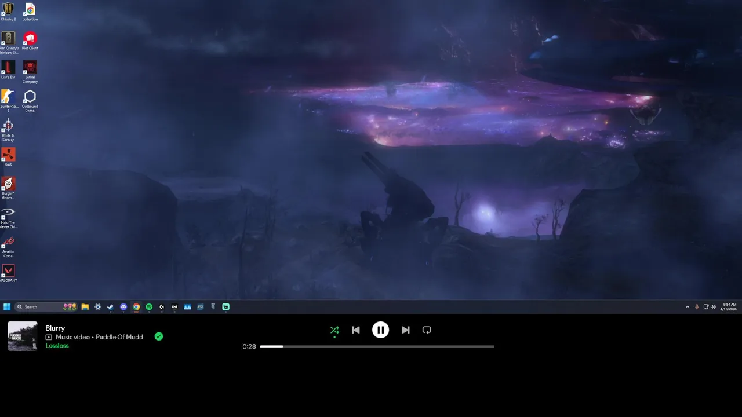Open File Explorer from the taskbar
This screenshot has height=417, width=742.
click(x=85, y=307)
